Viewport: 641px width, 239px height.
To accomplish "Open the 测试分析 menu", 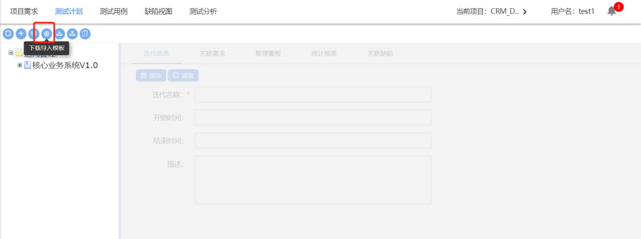I will [x=203, y=11].
